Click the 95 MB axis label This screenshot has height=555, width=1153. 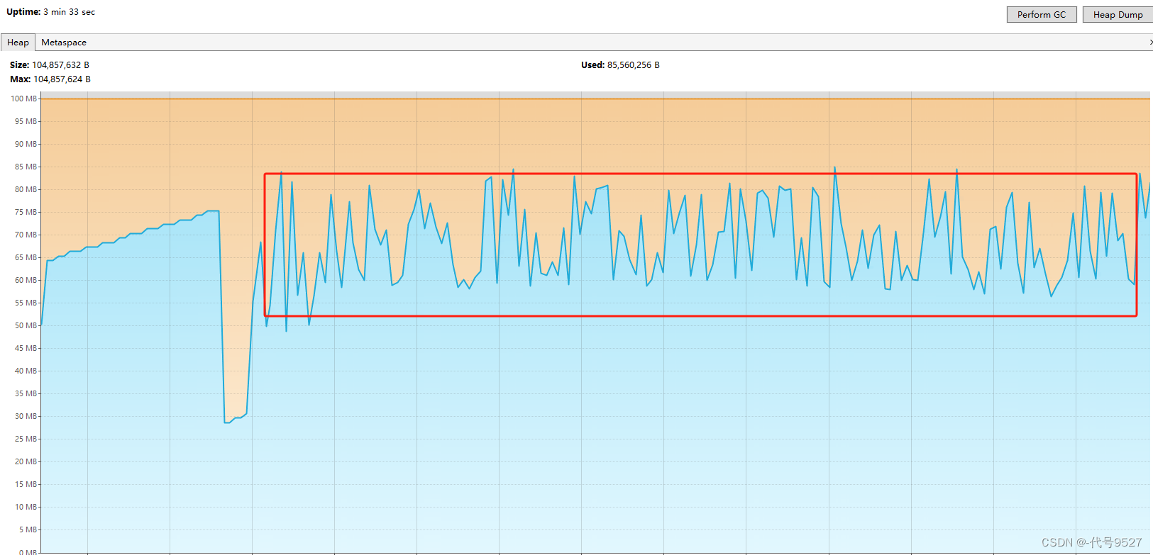[26, 121]
